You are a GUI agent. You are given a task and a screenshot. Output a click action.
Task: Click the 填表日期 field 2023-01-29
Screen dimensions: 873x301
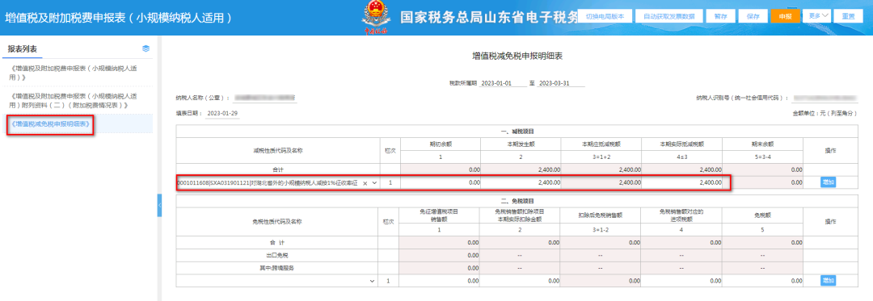[x=223, y=113]
